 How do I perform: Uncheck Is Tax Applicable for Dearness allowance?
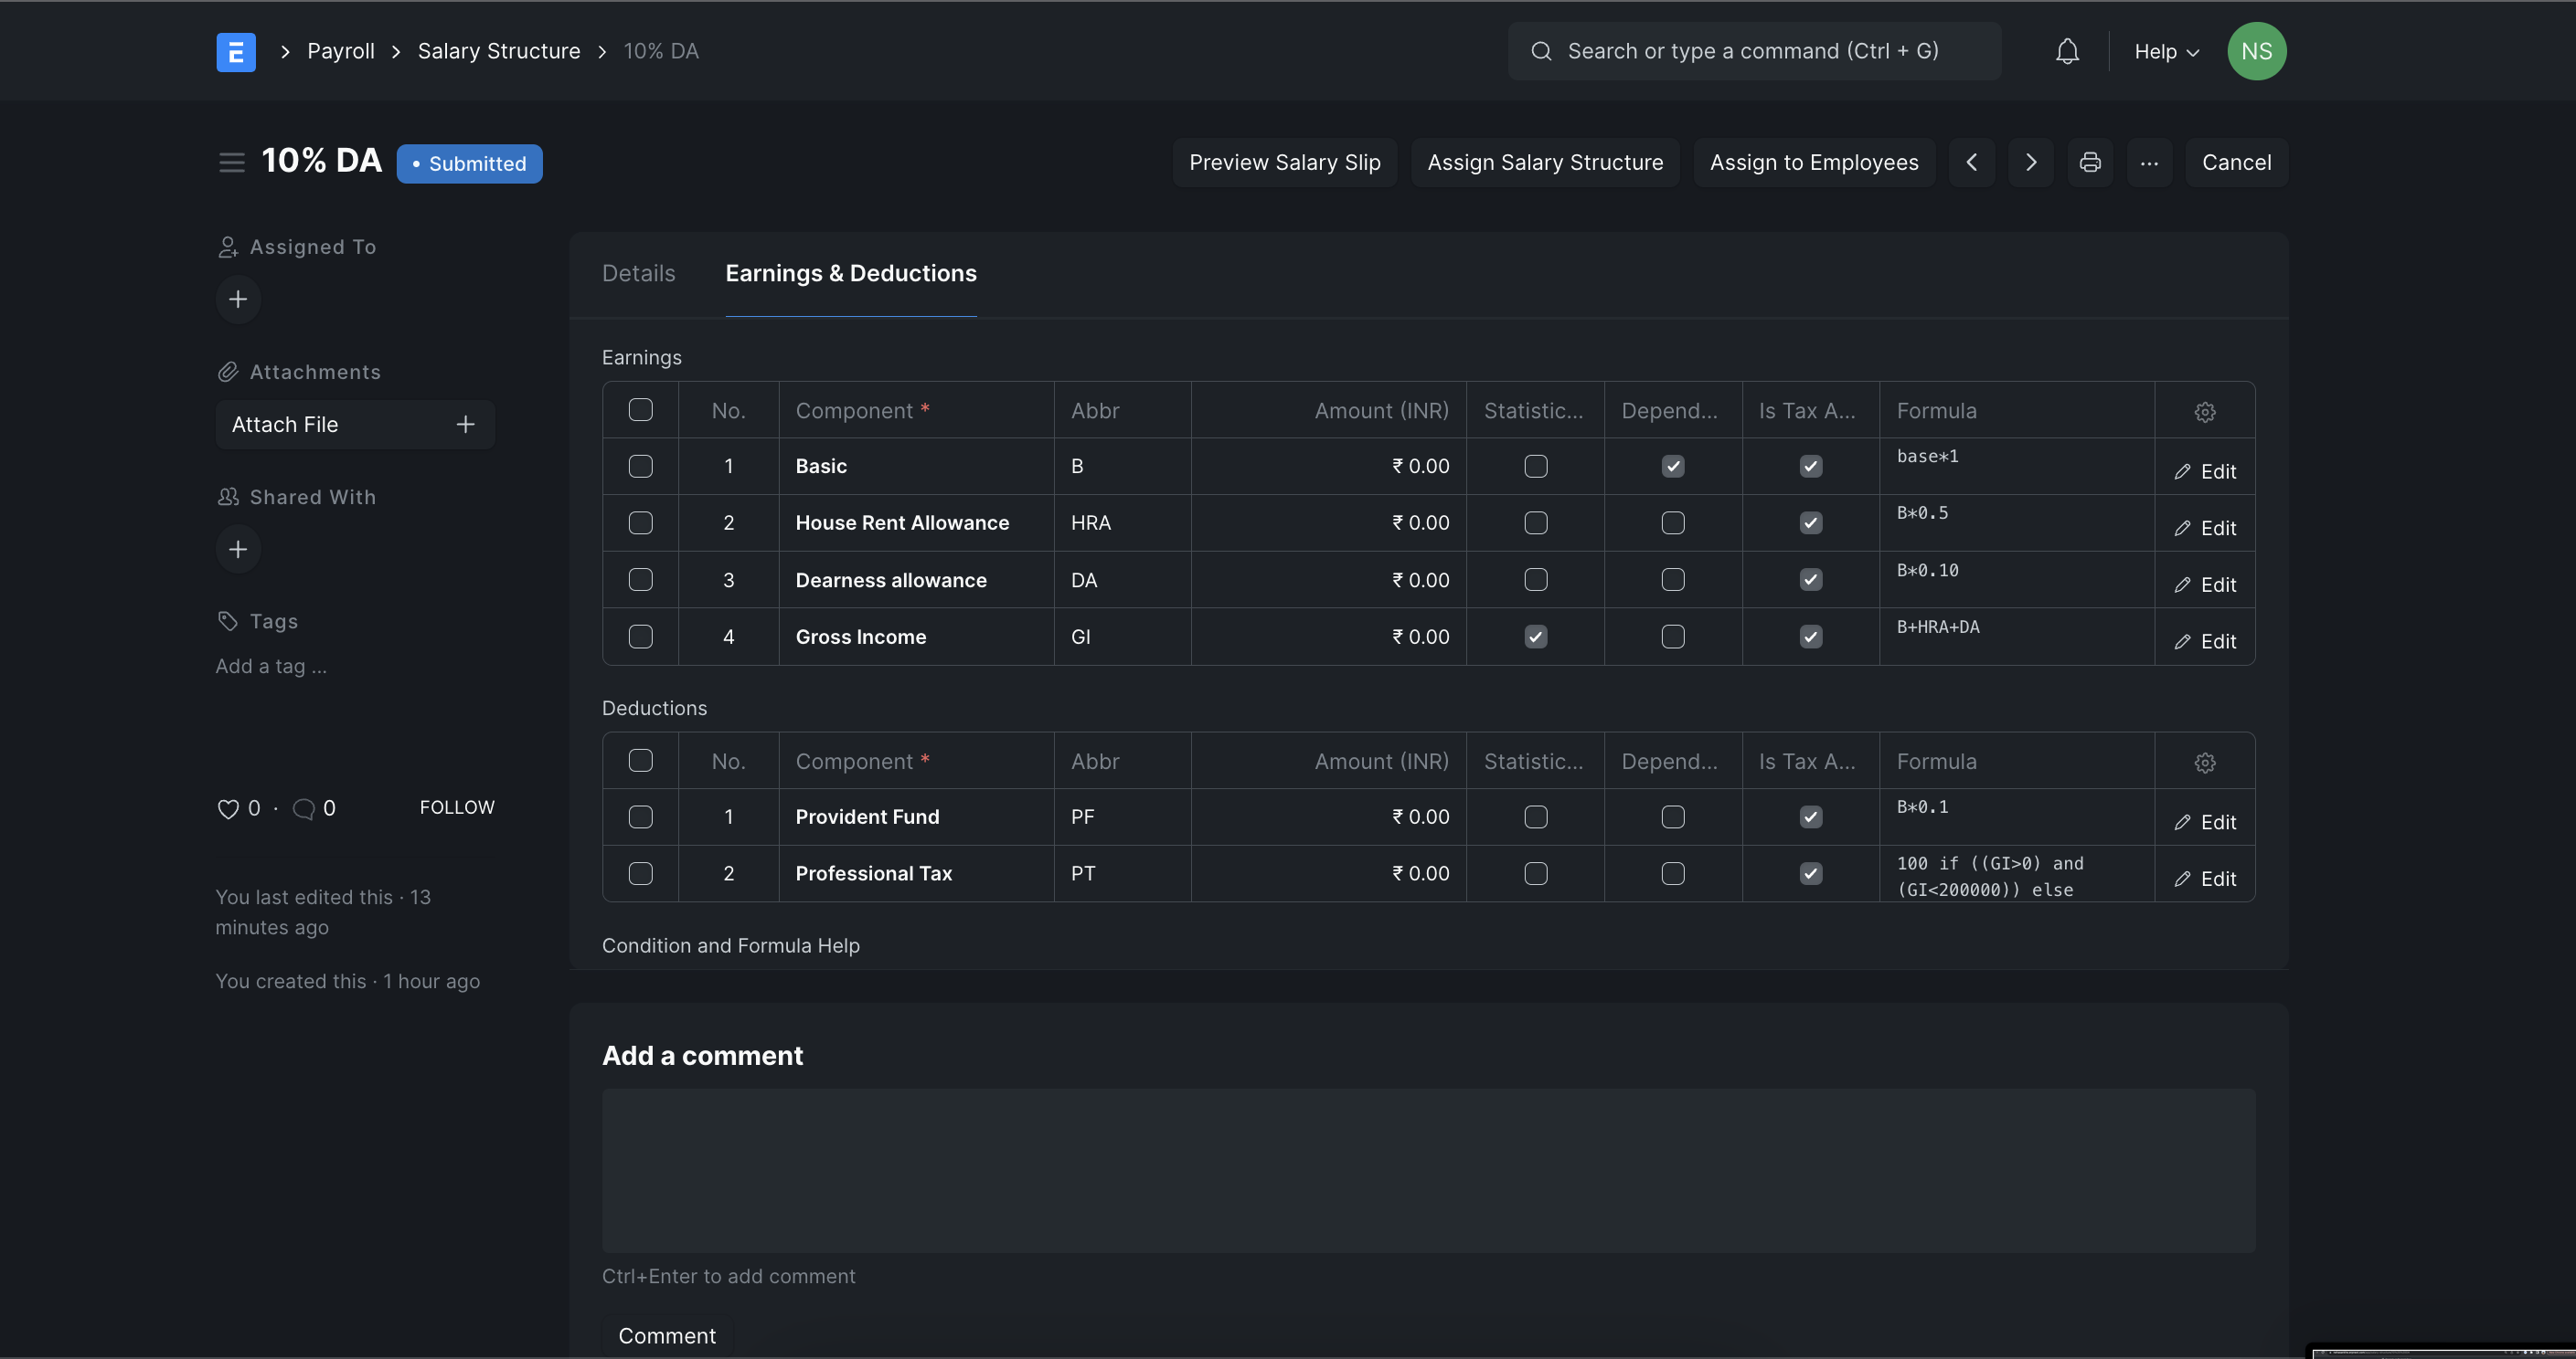pyautogui.click(x=1811, y=580)
